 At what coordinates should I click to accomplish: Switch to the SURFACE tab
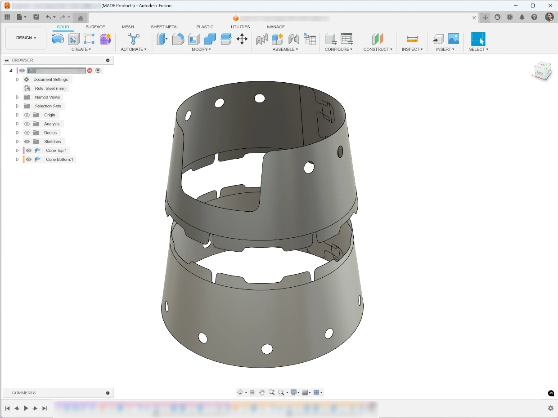(x=95, y=27)
